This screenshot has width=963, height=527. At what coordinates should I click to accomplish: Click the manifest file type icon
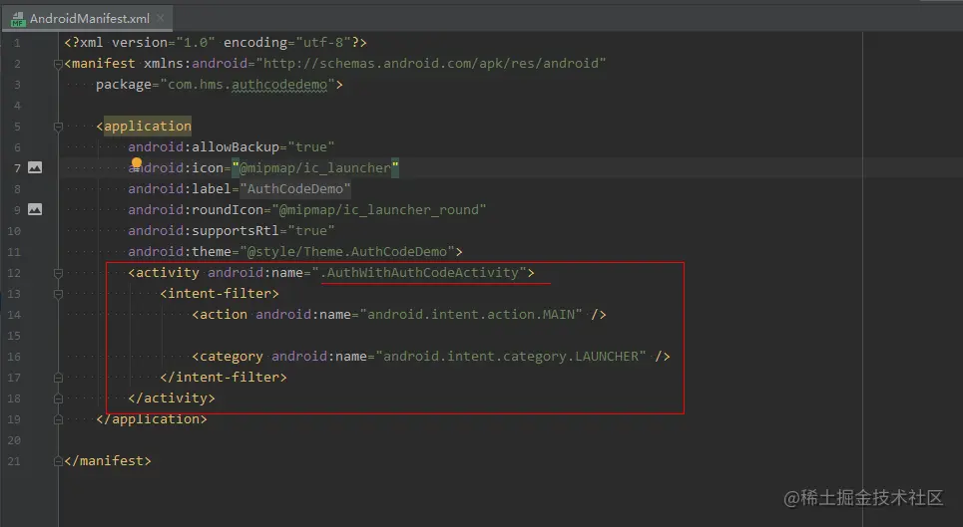coord(18,19)
